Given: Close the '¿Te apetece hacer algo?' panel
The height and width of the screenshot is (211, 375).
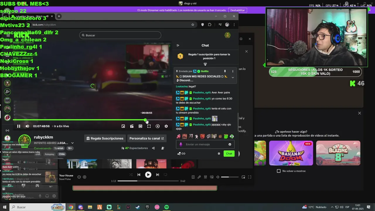Looking at the screenshot, I should (359, 113).
